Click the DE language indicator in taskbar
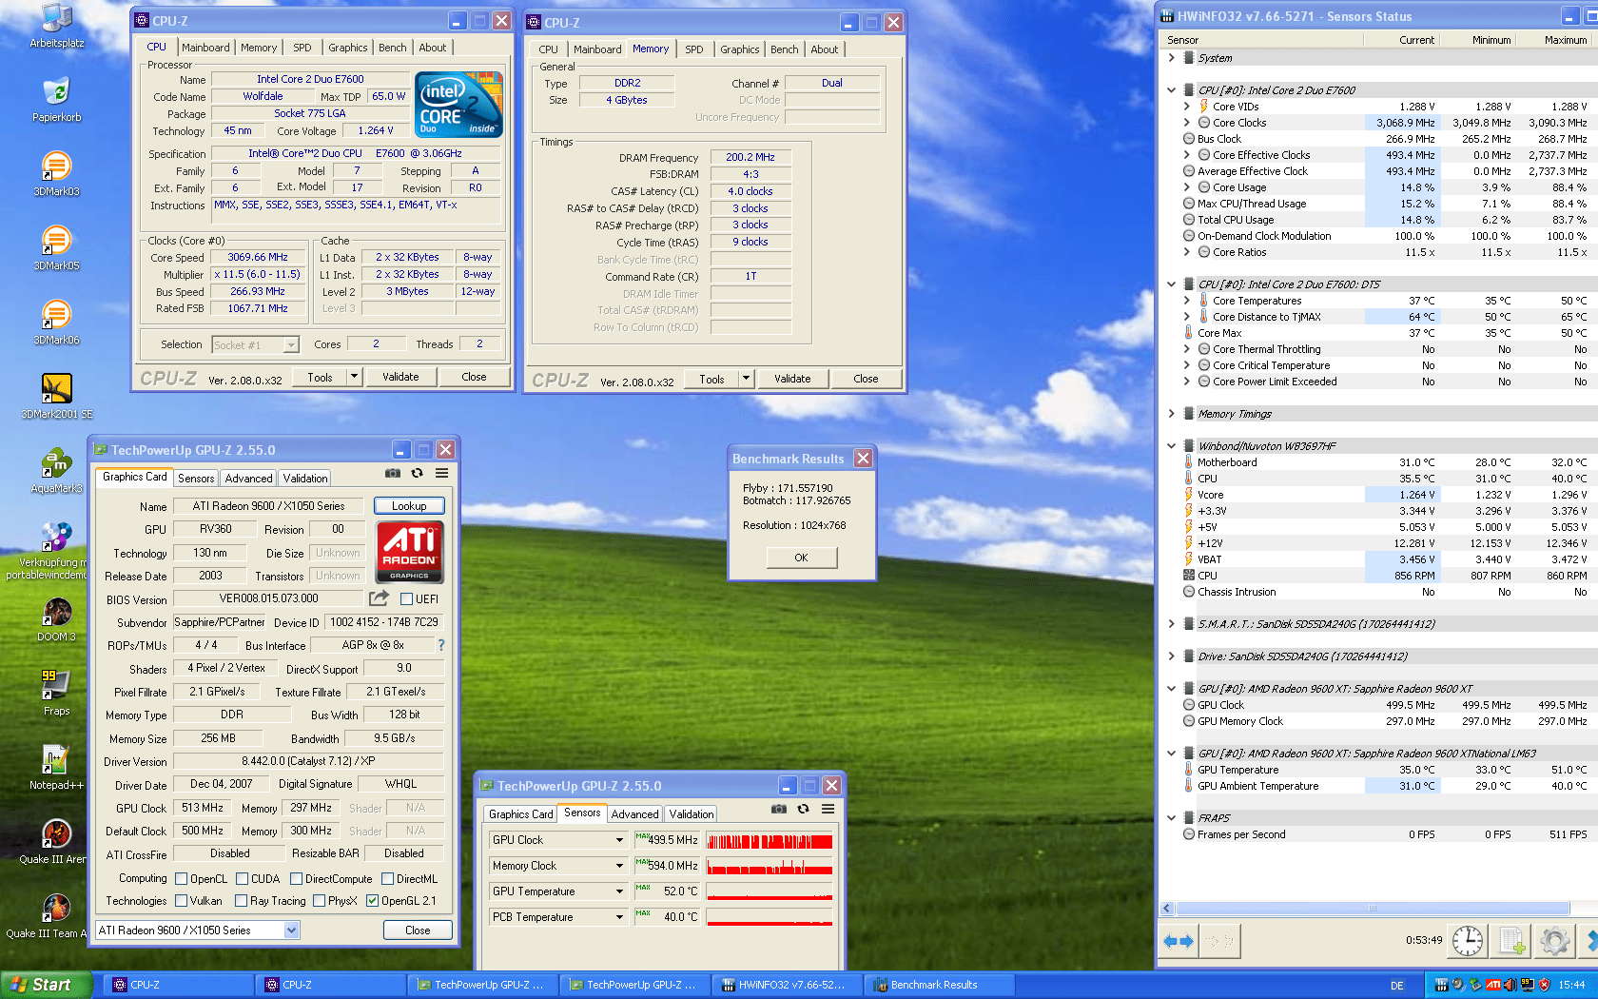 click(x=1397, y=986)
